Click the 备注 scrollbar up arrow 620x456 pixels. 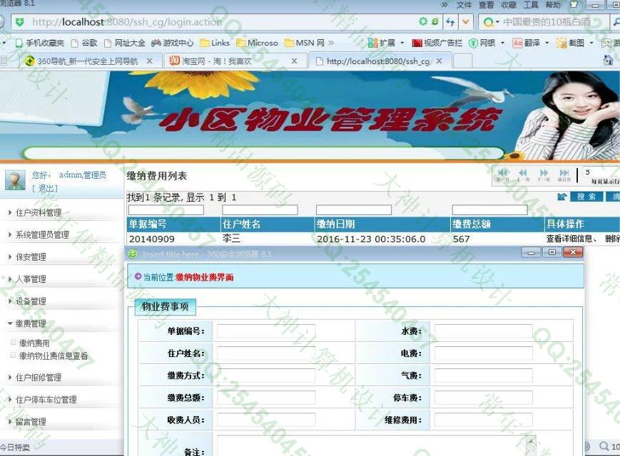(532, 441)
